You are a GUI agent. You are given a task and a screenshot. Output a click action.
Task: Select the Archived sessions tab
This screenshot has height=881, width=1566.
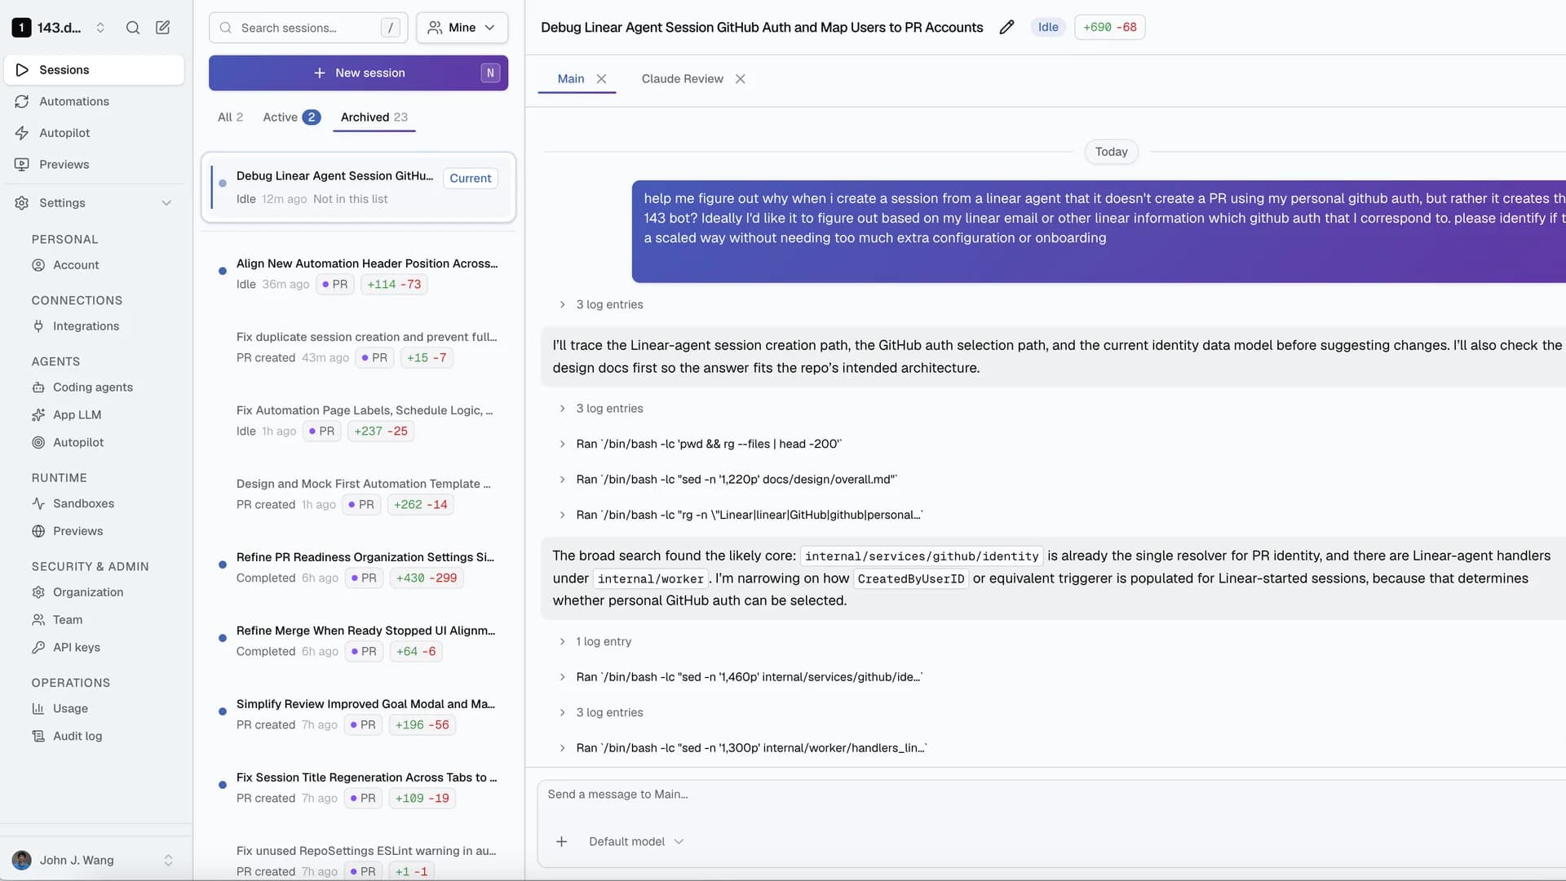374,117
